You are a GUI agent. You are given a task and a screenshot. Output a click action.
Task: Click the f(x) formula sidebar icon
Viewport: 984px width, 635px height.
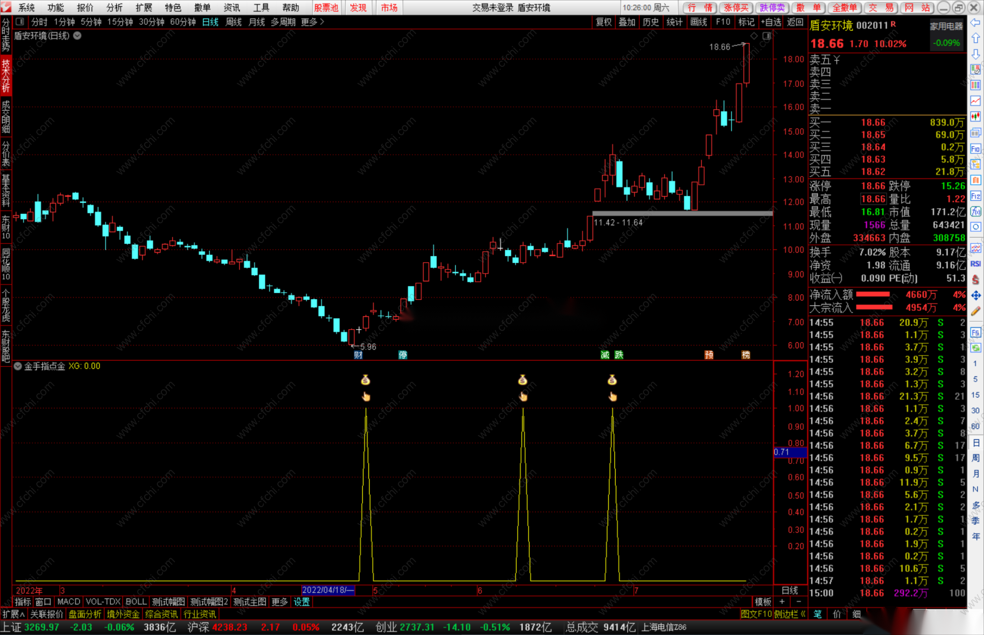coord(976,212)
